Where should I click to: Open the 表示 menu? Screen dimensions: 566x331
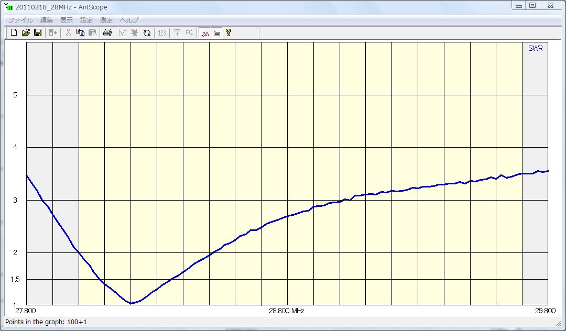67,20
